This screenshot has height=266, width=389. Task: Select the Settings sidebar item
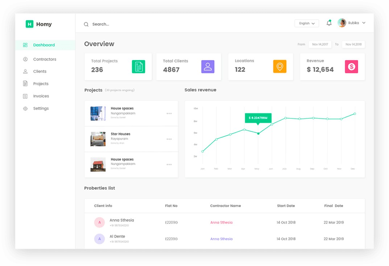pyautogui.click(x=41, y=109)
